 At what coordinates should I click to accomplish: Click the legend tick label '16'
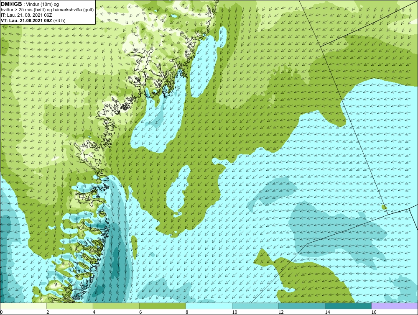tap(373, 312)
